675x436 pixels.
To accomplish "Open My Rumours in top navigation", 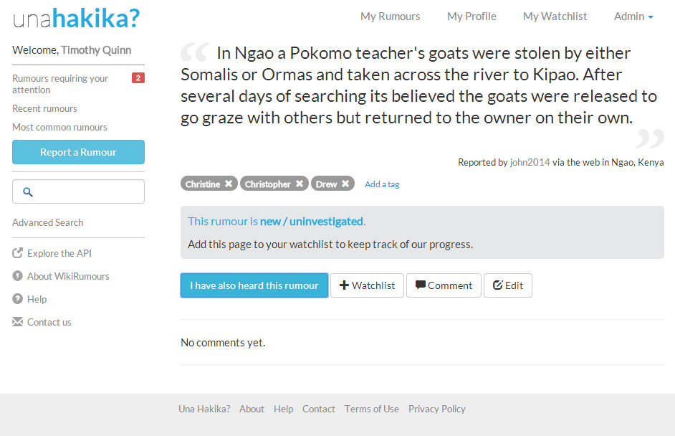I will 391,16.
